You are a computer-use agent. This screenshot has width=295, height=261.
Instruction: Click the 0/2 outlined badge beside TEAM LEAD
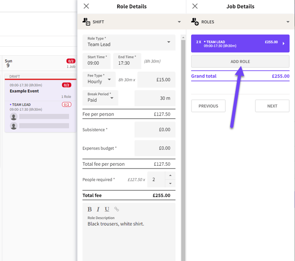[x=66, y=104]
